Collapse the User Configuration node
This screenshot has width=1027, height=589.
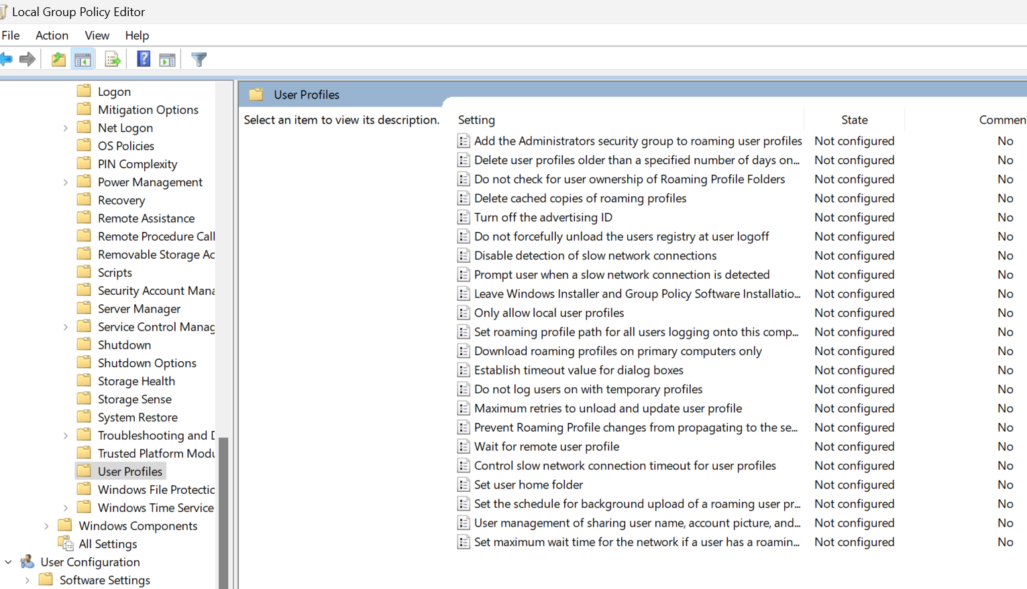pyautogui.click(x=7, y=562)
